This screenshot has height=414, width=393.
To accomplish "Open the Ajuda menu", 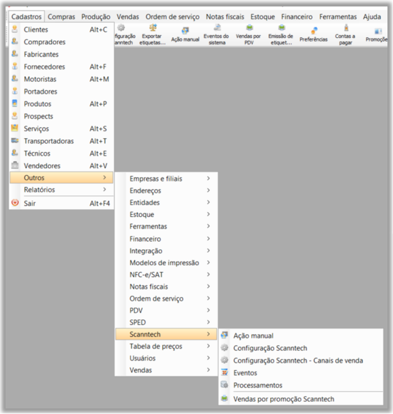I will [x=372, y=16].
